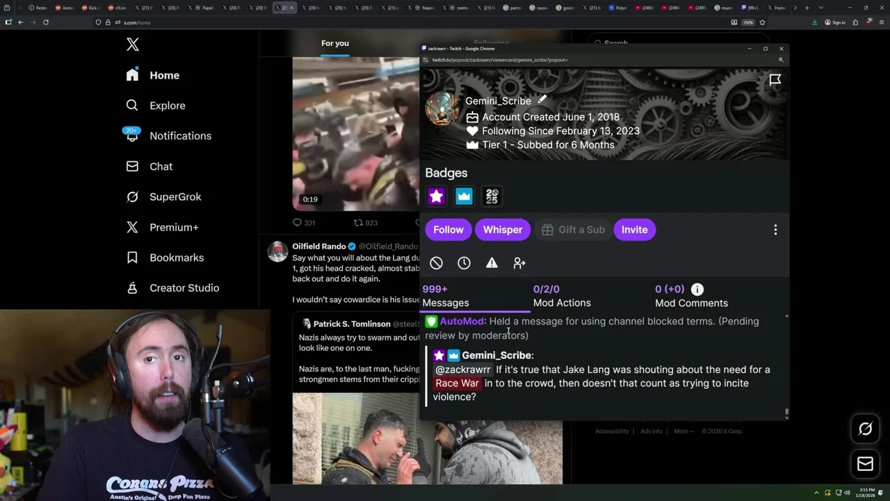This screenshot has height=501, width=890.
Task: Click the purple star badge
Action: [x=436, y=196]
